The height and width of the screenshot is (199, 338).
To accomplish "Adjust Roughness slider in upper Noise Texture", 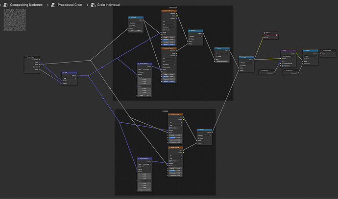I will click(175, 137).
